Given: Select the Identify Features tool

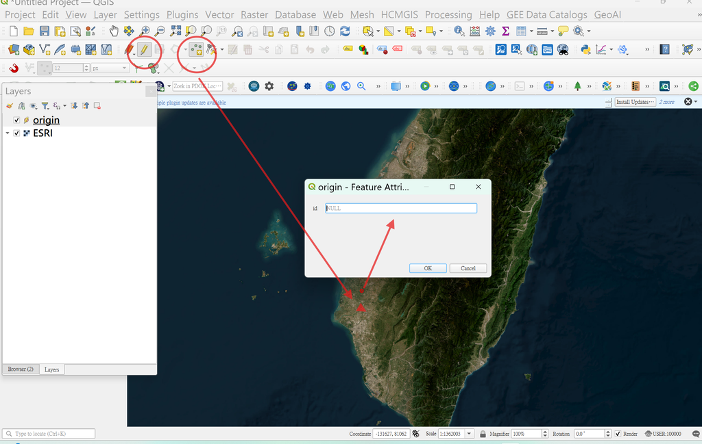Looking at the screenshot, I should point(459,31).
